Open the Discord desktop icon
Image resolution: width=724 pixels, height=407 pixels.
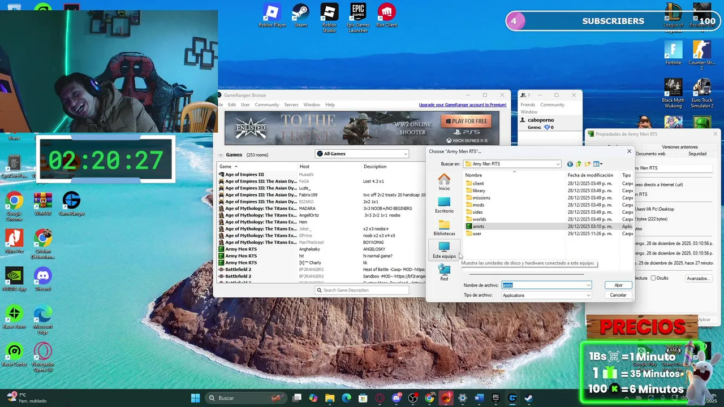(43, 279)
